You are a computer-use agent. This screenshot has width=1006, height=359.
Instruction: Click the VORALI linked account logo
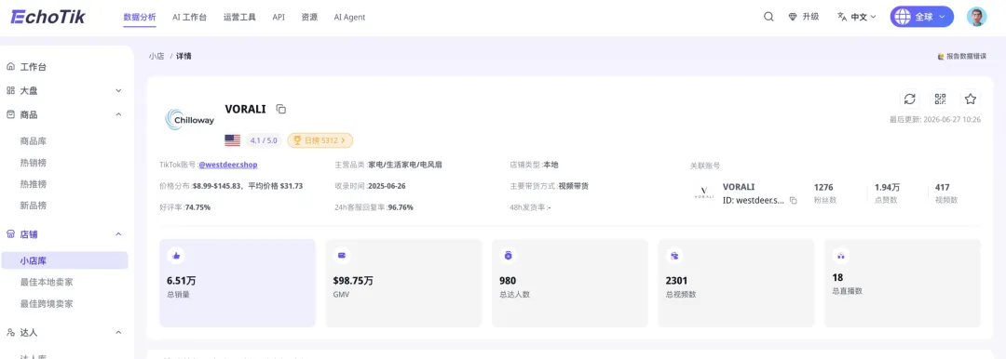(x=704, y=193)
